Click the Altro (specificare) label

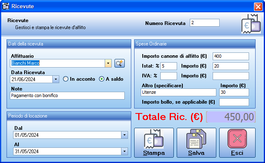click(x=162, y=86)
